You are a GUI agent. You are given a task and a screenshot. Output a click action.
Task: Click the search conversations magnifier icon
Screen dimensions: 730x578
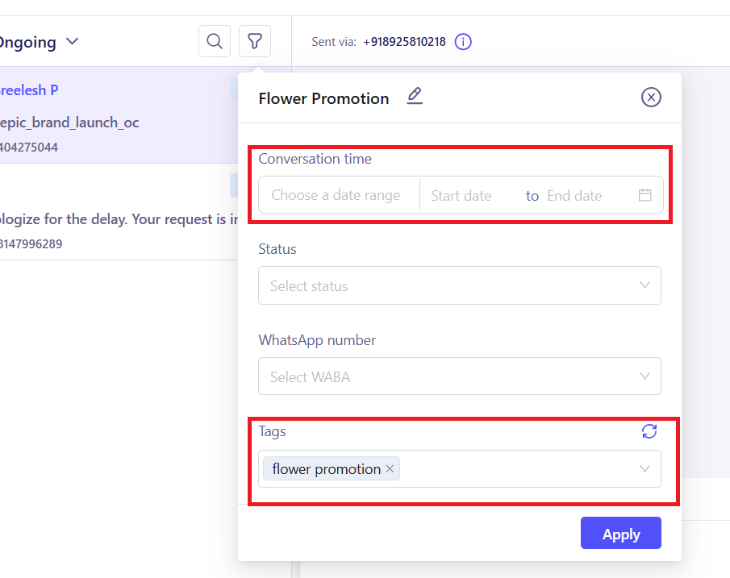click(x=215, y=41)
